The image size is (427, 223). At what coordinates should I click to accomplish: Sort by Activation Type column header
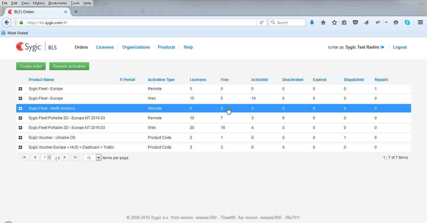coord(161,80)
